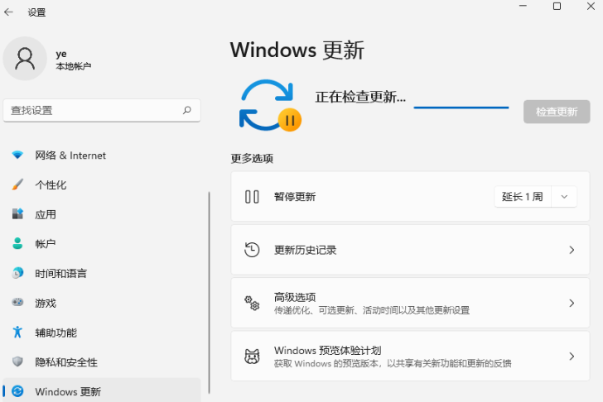The image size is (603, 402).
Task: Click 获取 Windows 的预览版本 description text
Action: (393, 363)
